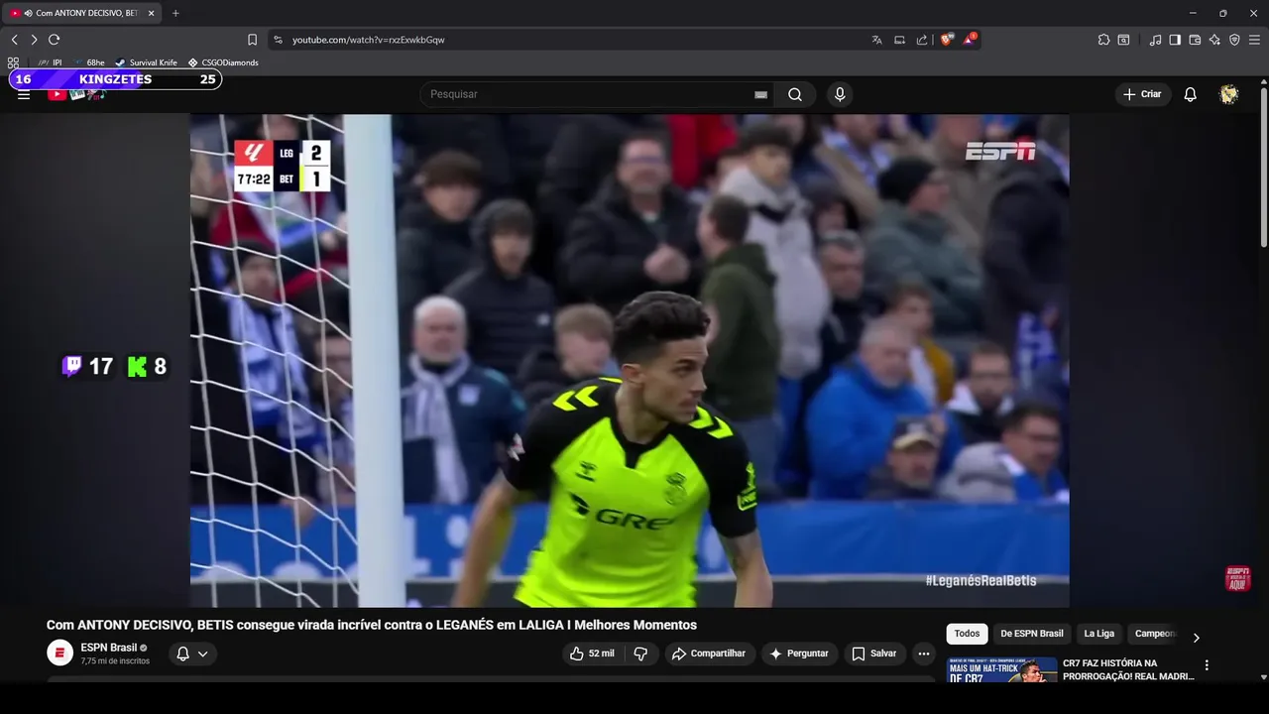This screenshot has width=1269, height=714.
Task: Bookmark this page with the bookmark icon
Action: pyautogui.click(x=252, y=40)
